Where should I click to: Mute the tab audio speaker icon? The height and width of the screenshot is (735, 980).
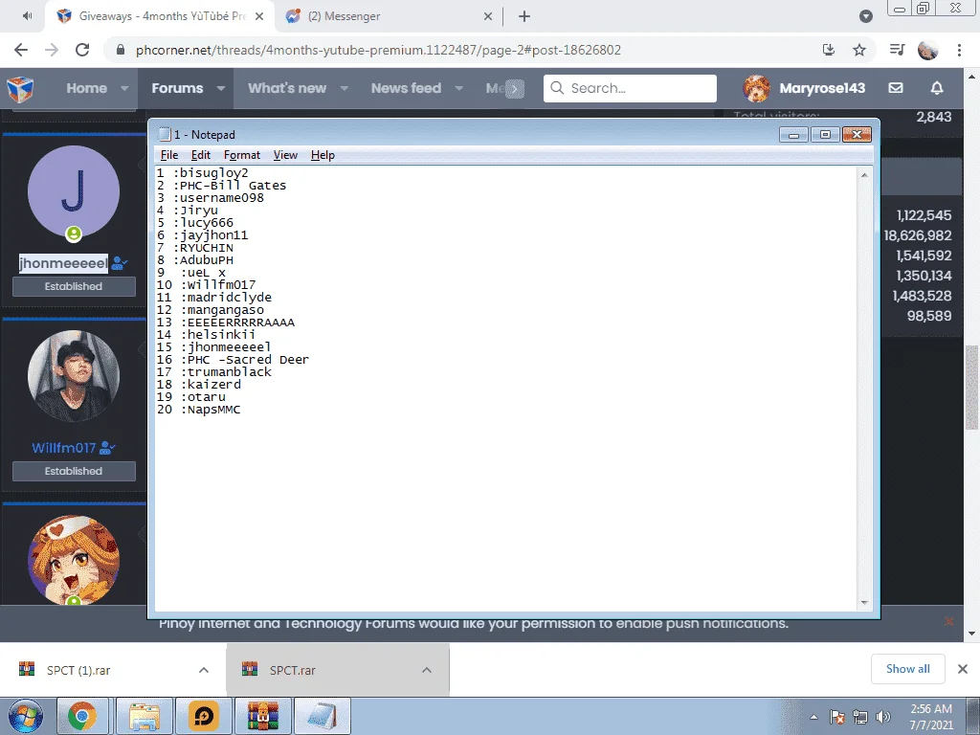(x=27, y=15)
